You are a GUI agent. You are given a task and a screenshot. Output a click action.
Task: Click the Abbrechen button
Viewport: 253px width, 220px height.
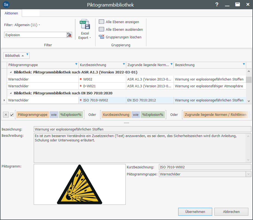click(231, 212)
